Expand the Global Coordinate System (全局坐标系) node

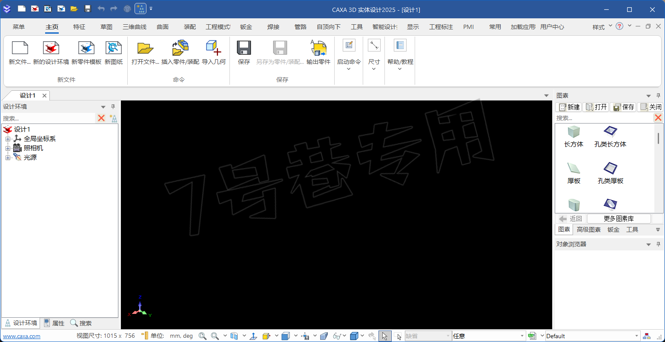click(8, 139)
